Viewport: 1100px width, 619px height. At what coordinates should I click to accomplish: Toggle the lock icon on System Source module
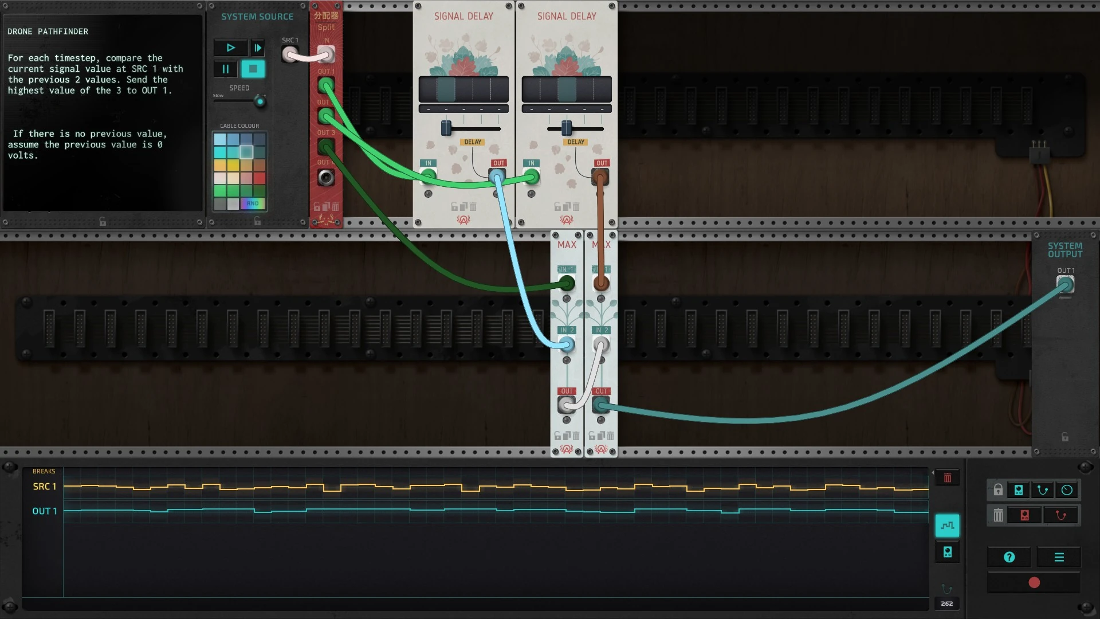tap(257, 221)
